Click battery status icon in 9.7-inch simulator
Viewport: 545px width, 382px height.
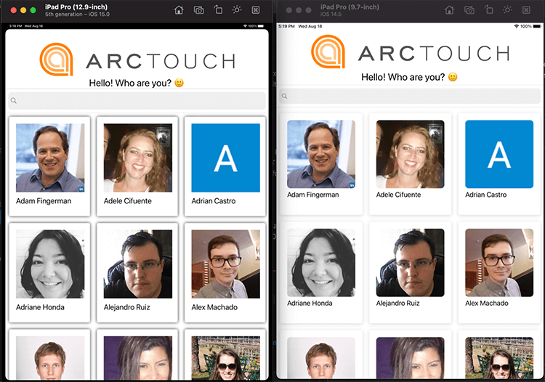click(x=537, y=26)
